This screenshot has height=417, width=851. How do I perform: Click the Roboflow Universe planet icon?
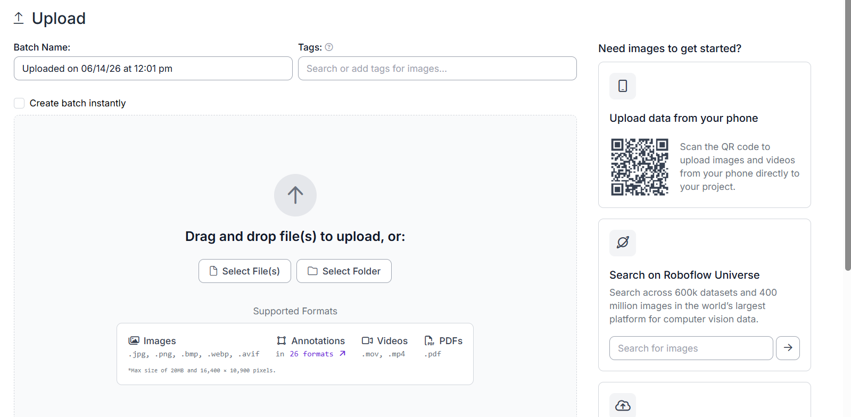[623, 243]
